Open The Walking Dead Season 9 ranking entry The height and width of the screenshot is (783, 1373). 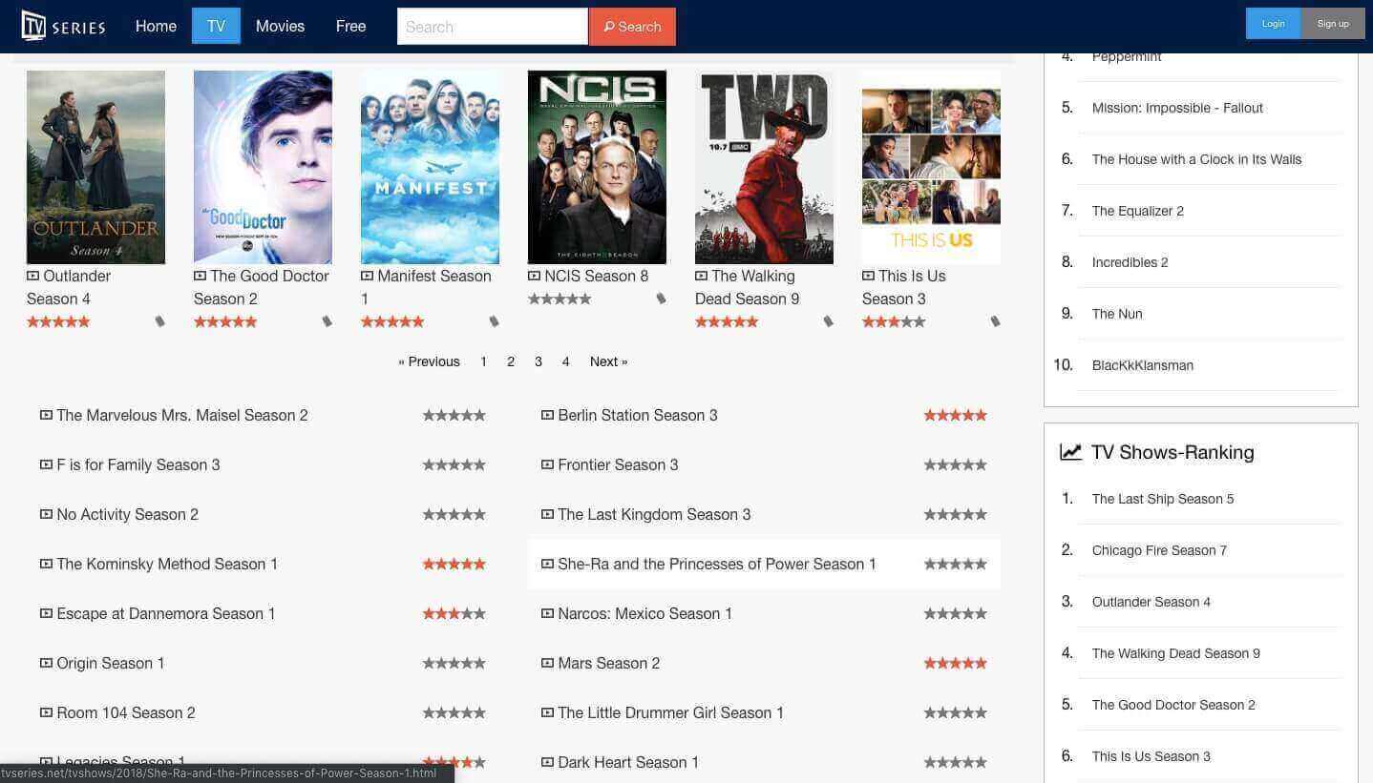click(x=1175, y=653)
